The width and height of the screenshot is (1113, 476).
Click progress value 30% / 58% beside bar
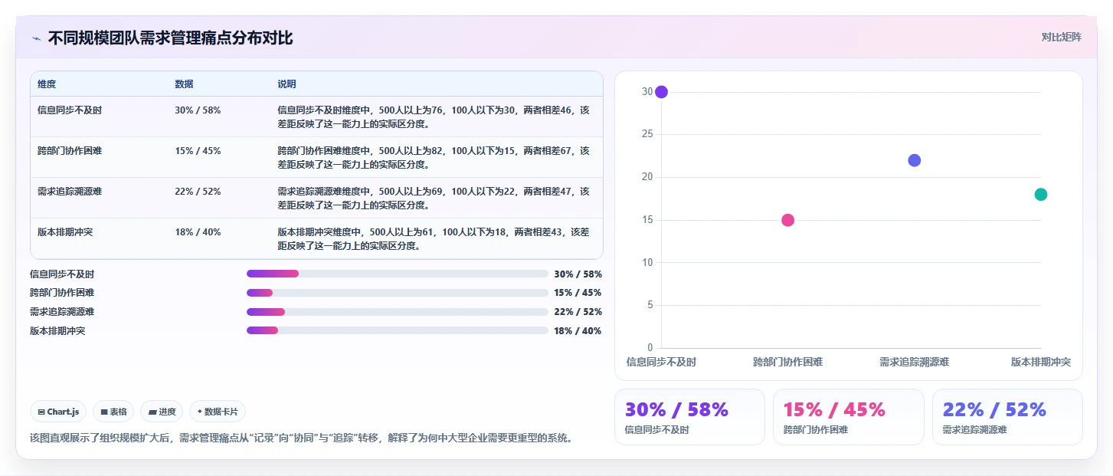[x=578, y=274]
